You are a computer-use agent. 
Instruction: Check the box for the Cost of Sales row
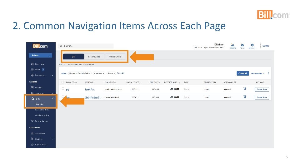[63, 97]
